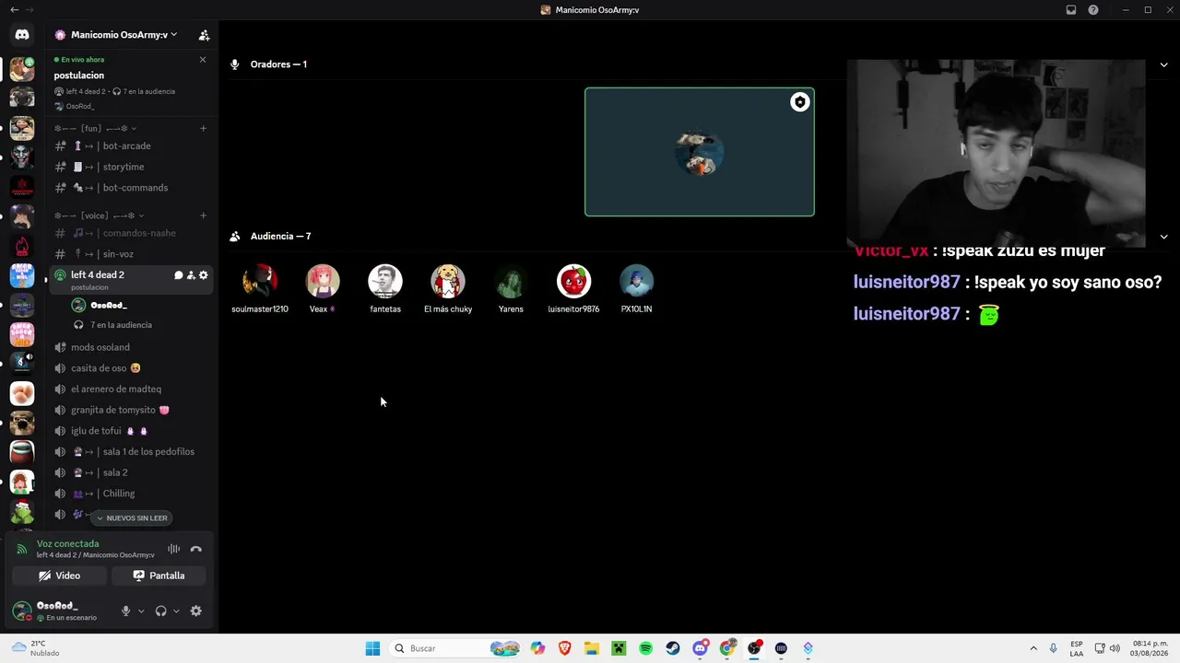
Task: Select luisneitor9876 avatar in the audience
Action: coord(573,282)
